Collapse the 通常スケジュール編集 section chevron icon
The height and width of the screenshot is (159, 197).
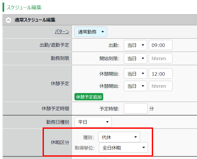(x=9, y=20)
